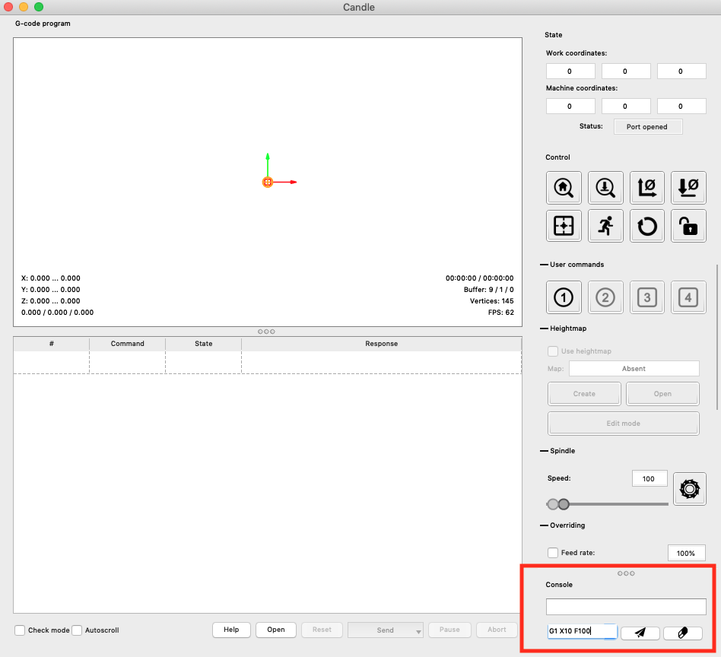
Task: Send console command with paper-plane icon
Action: (640, 632)
